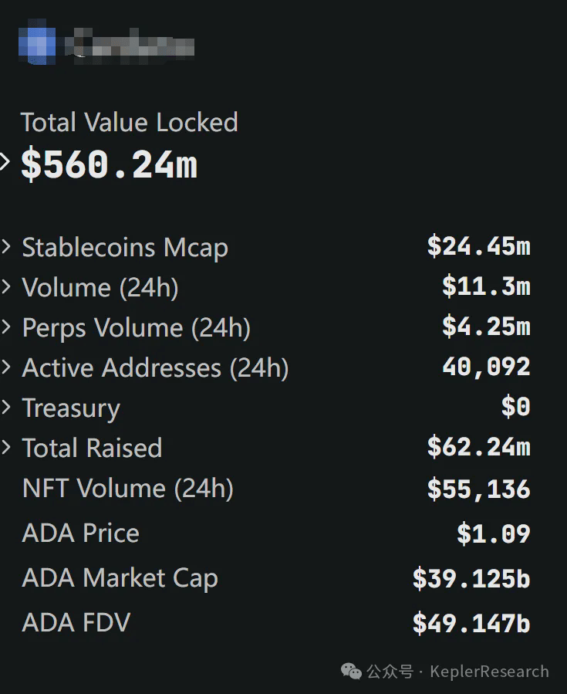The image size is (567, 694).
Task: Expand the Treasury row chevron
Action: 6,408
